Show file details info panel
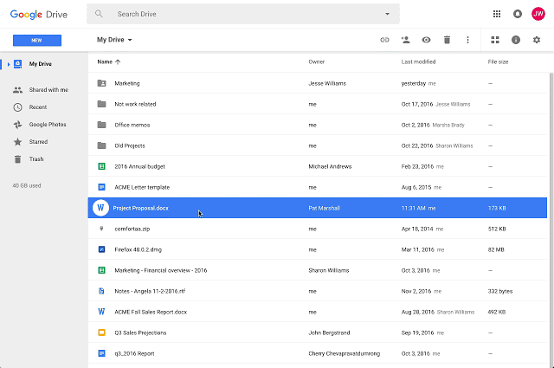Viewport: 554px width, 368px height. [x=516, y=40]
